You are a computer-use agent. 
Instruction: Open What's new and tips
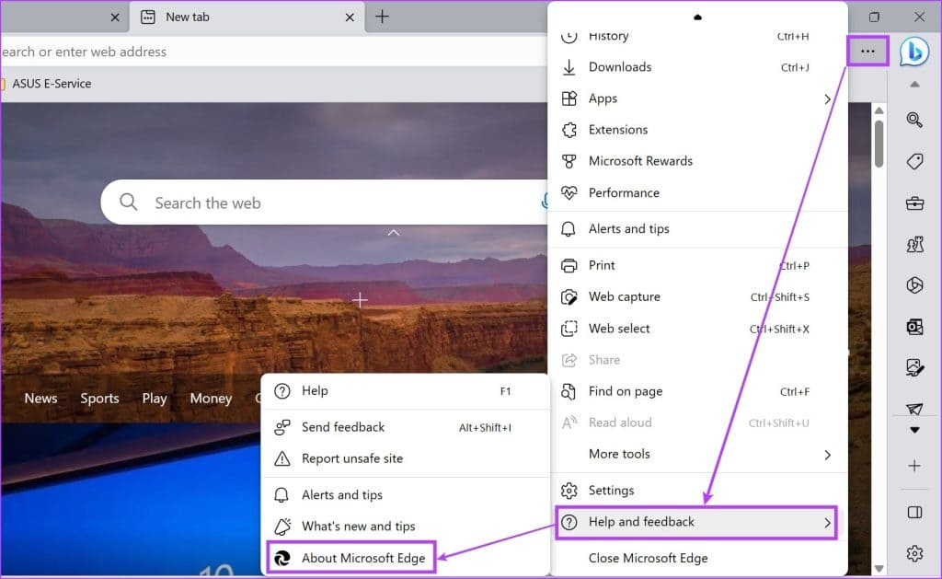[406, 527]
